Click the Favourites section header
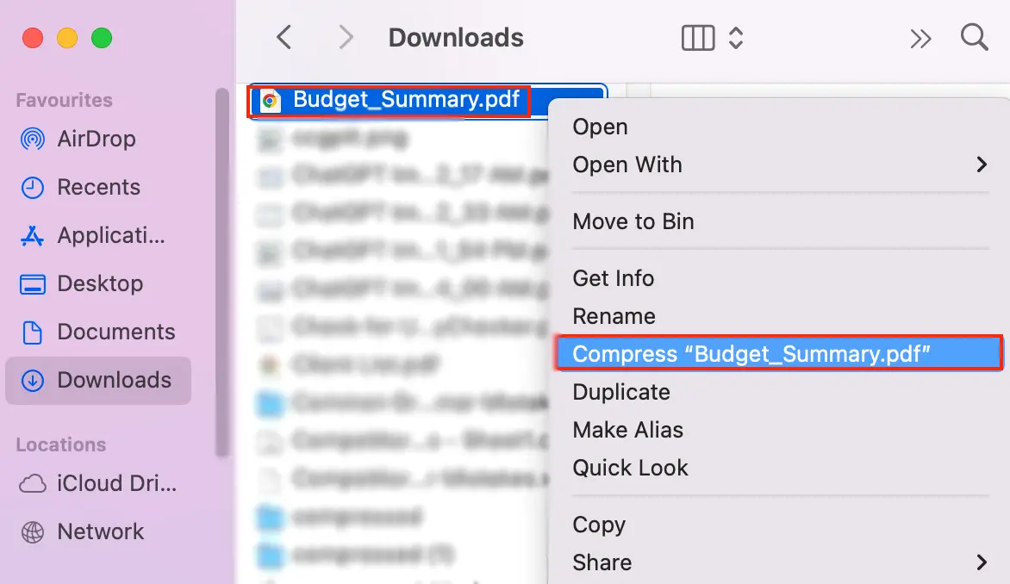The width and height of the screenshot is (1010, 584). point(65,101)
